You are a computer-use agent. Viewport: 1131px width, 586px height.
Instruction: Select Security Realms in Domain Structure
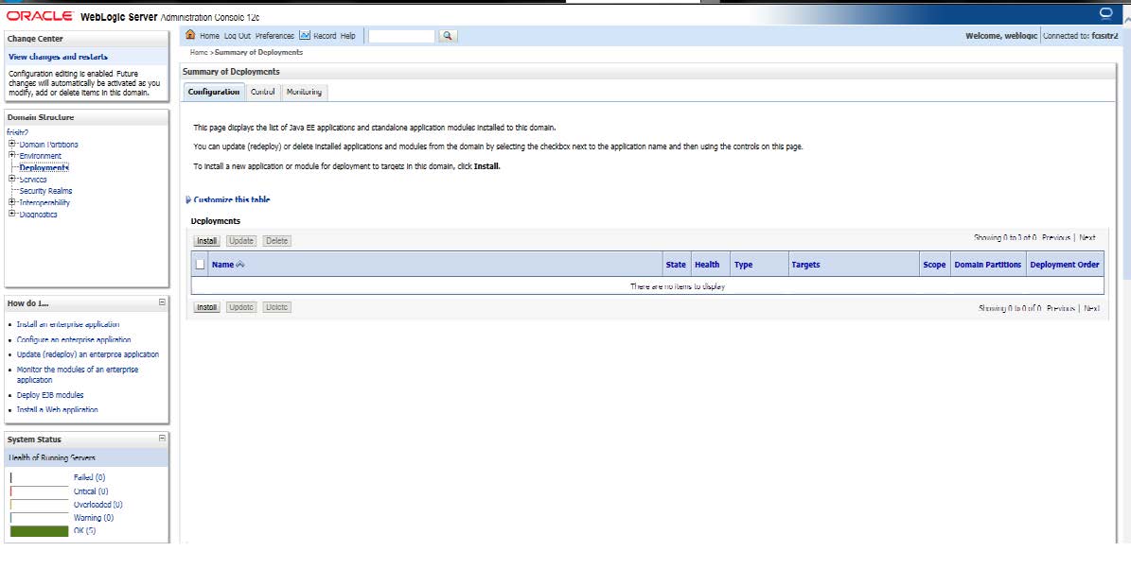tap(45, 191)
